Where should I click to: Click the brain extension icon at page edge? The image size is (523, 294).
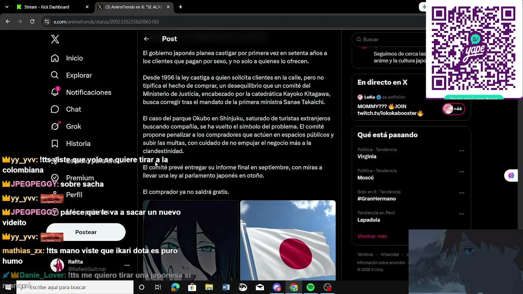tap(511, 176)
